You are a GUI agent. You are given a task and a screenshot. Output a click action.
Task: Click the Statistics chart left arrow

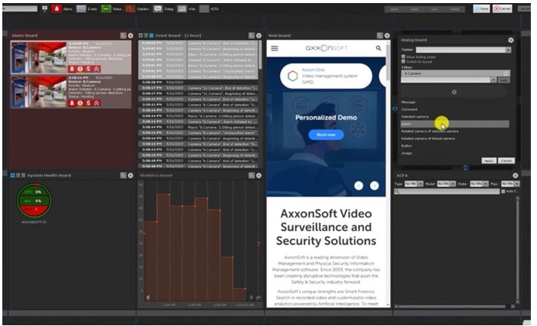click(x=148, y=297)
